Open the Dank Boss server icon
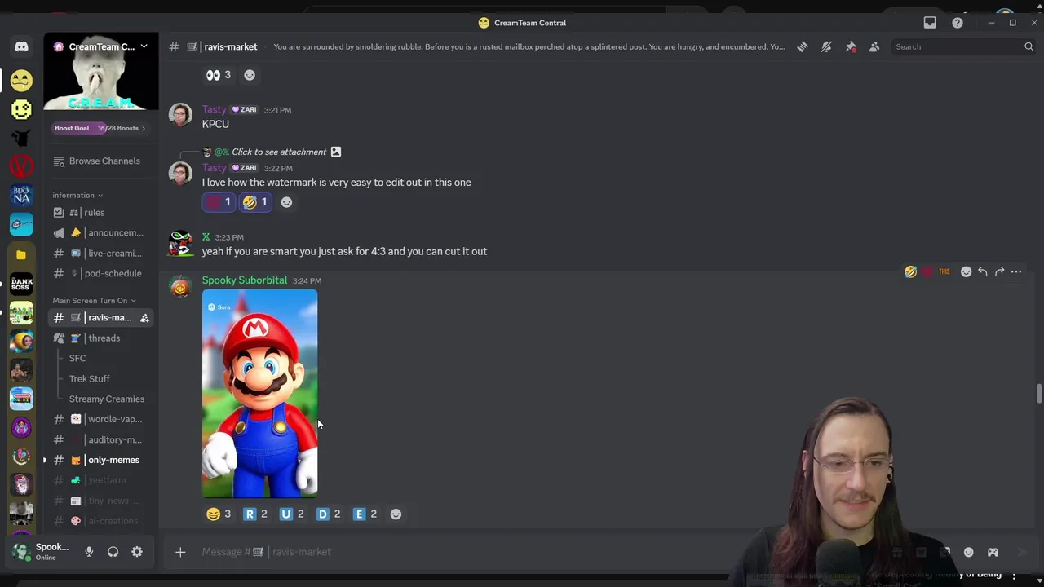1044x587 pixels. (21, 284)
